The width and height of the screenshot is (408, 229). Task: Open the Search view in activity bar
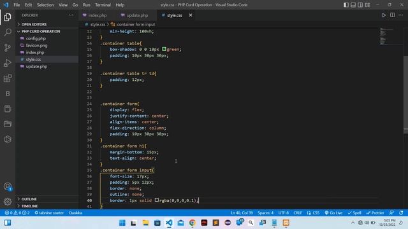(8, 32)
